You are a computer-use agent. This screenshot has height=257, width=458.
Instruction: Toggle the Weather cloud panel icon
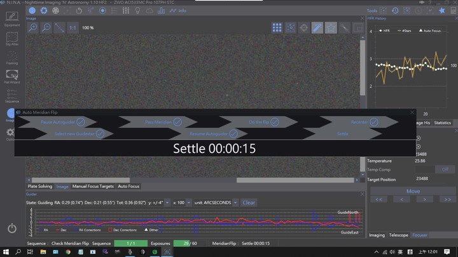coord(149,11)
